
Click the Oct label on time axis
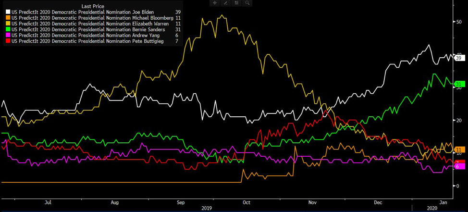click(x=246, y=202)
